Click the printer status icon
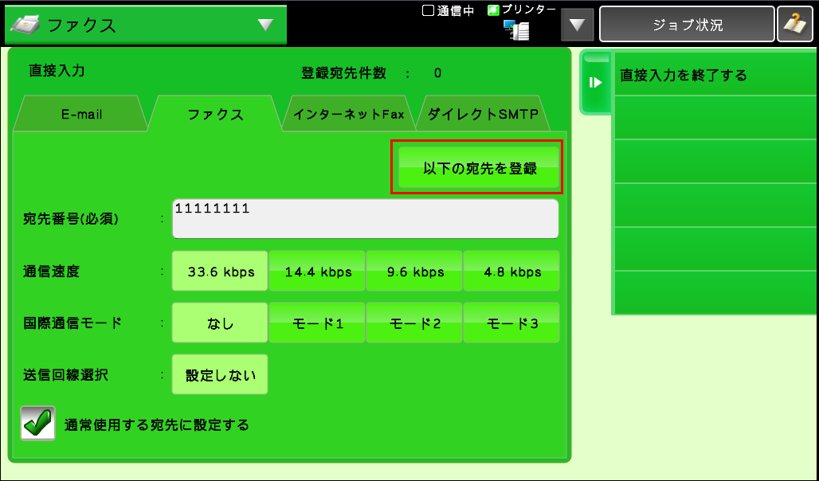 (517, 30)
